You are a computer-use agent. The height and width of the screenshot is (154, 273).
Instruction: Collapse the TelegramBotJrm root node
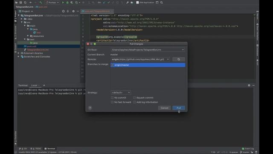coord(19,15)
